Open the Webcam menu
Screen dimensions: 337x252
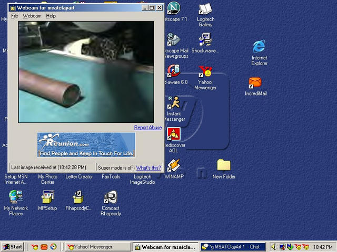click(x=32, y=16)
